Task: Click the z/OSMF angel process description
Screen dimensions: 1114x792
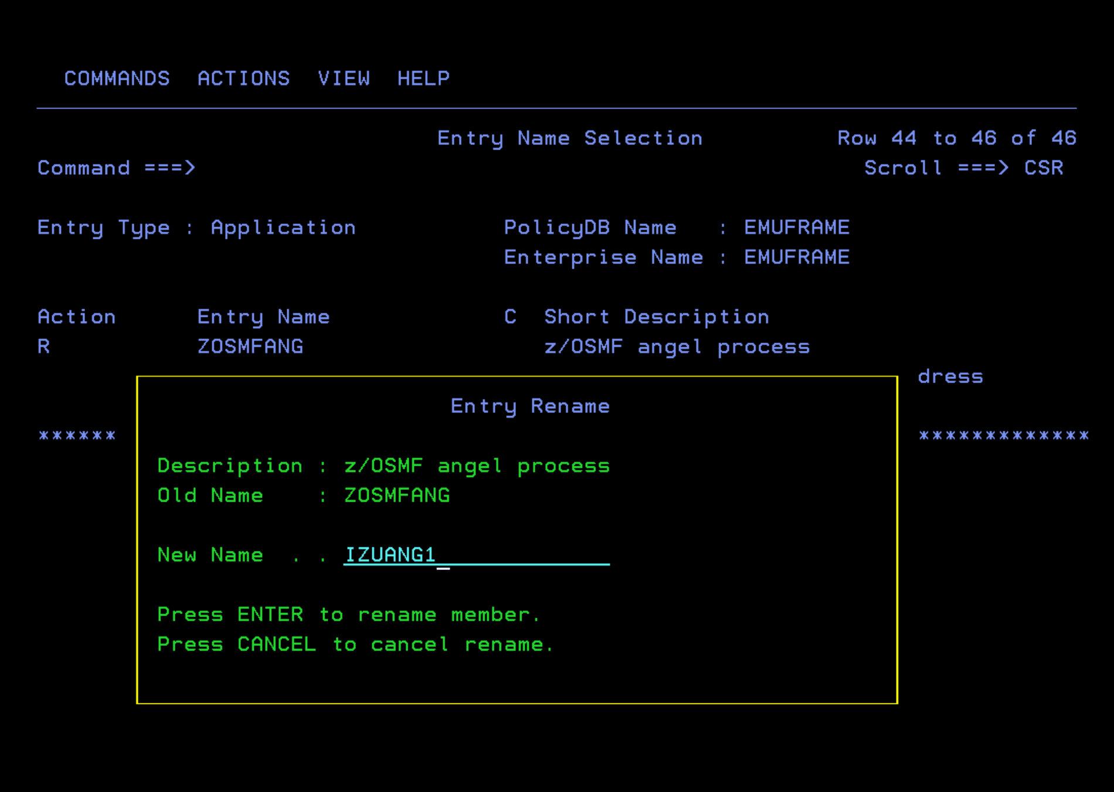Action: 476,465
